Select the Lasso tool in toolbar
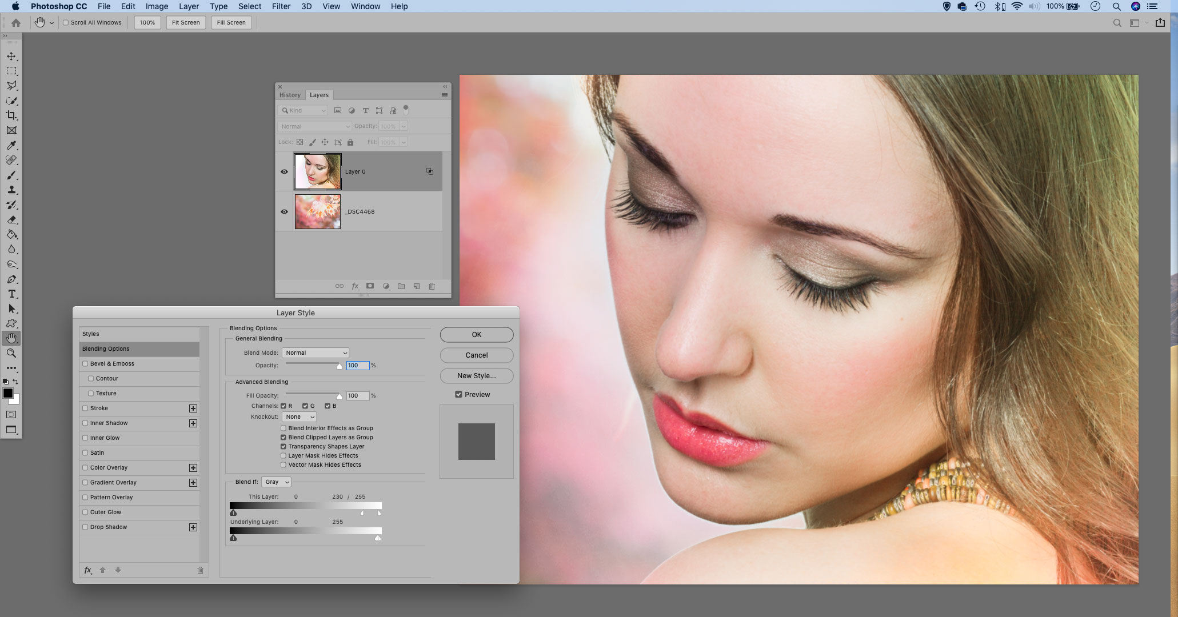This screenshot has height=617, width=1178. coord(11,86)
